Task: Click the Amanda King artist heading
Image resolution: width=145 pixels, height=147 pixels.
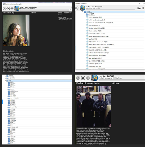Action: point(8,13)
